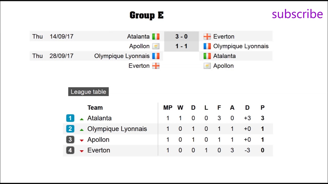Open the League table tab

tap(88, 92)
